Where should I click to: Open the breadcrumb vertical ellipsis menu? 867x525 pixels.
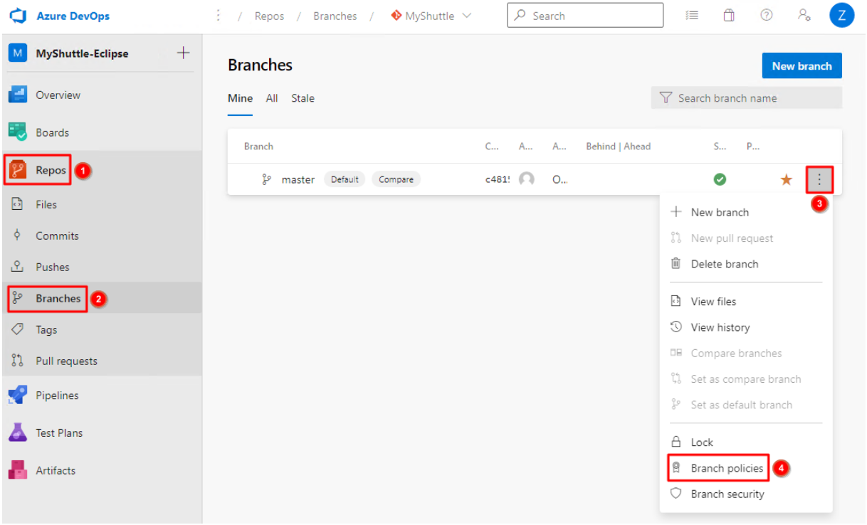(219, 16)
